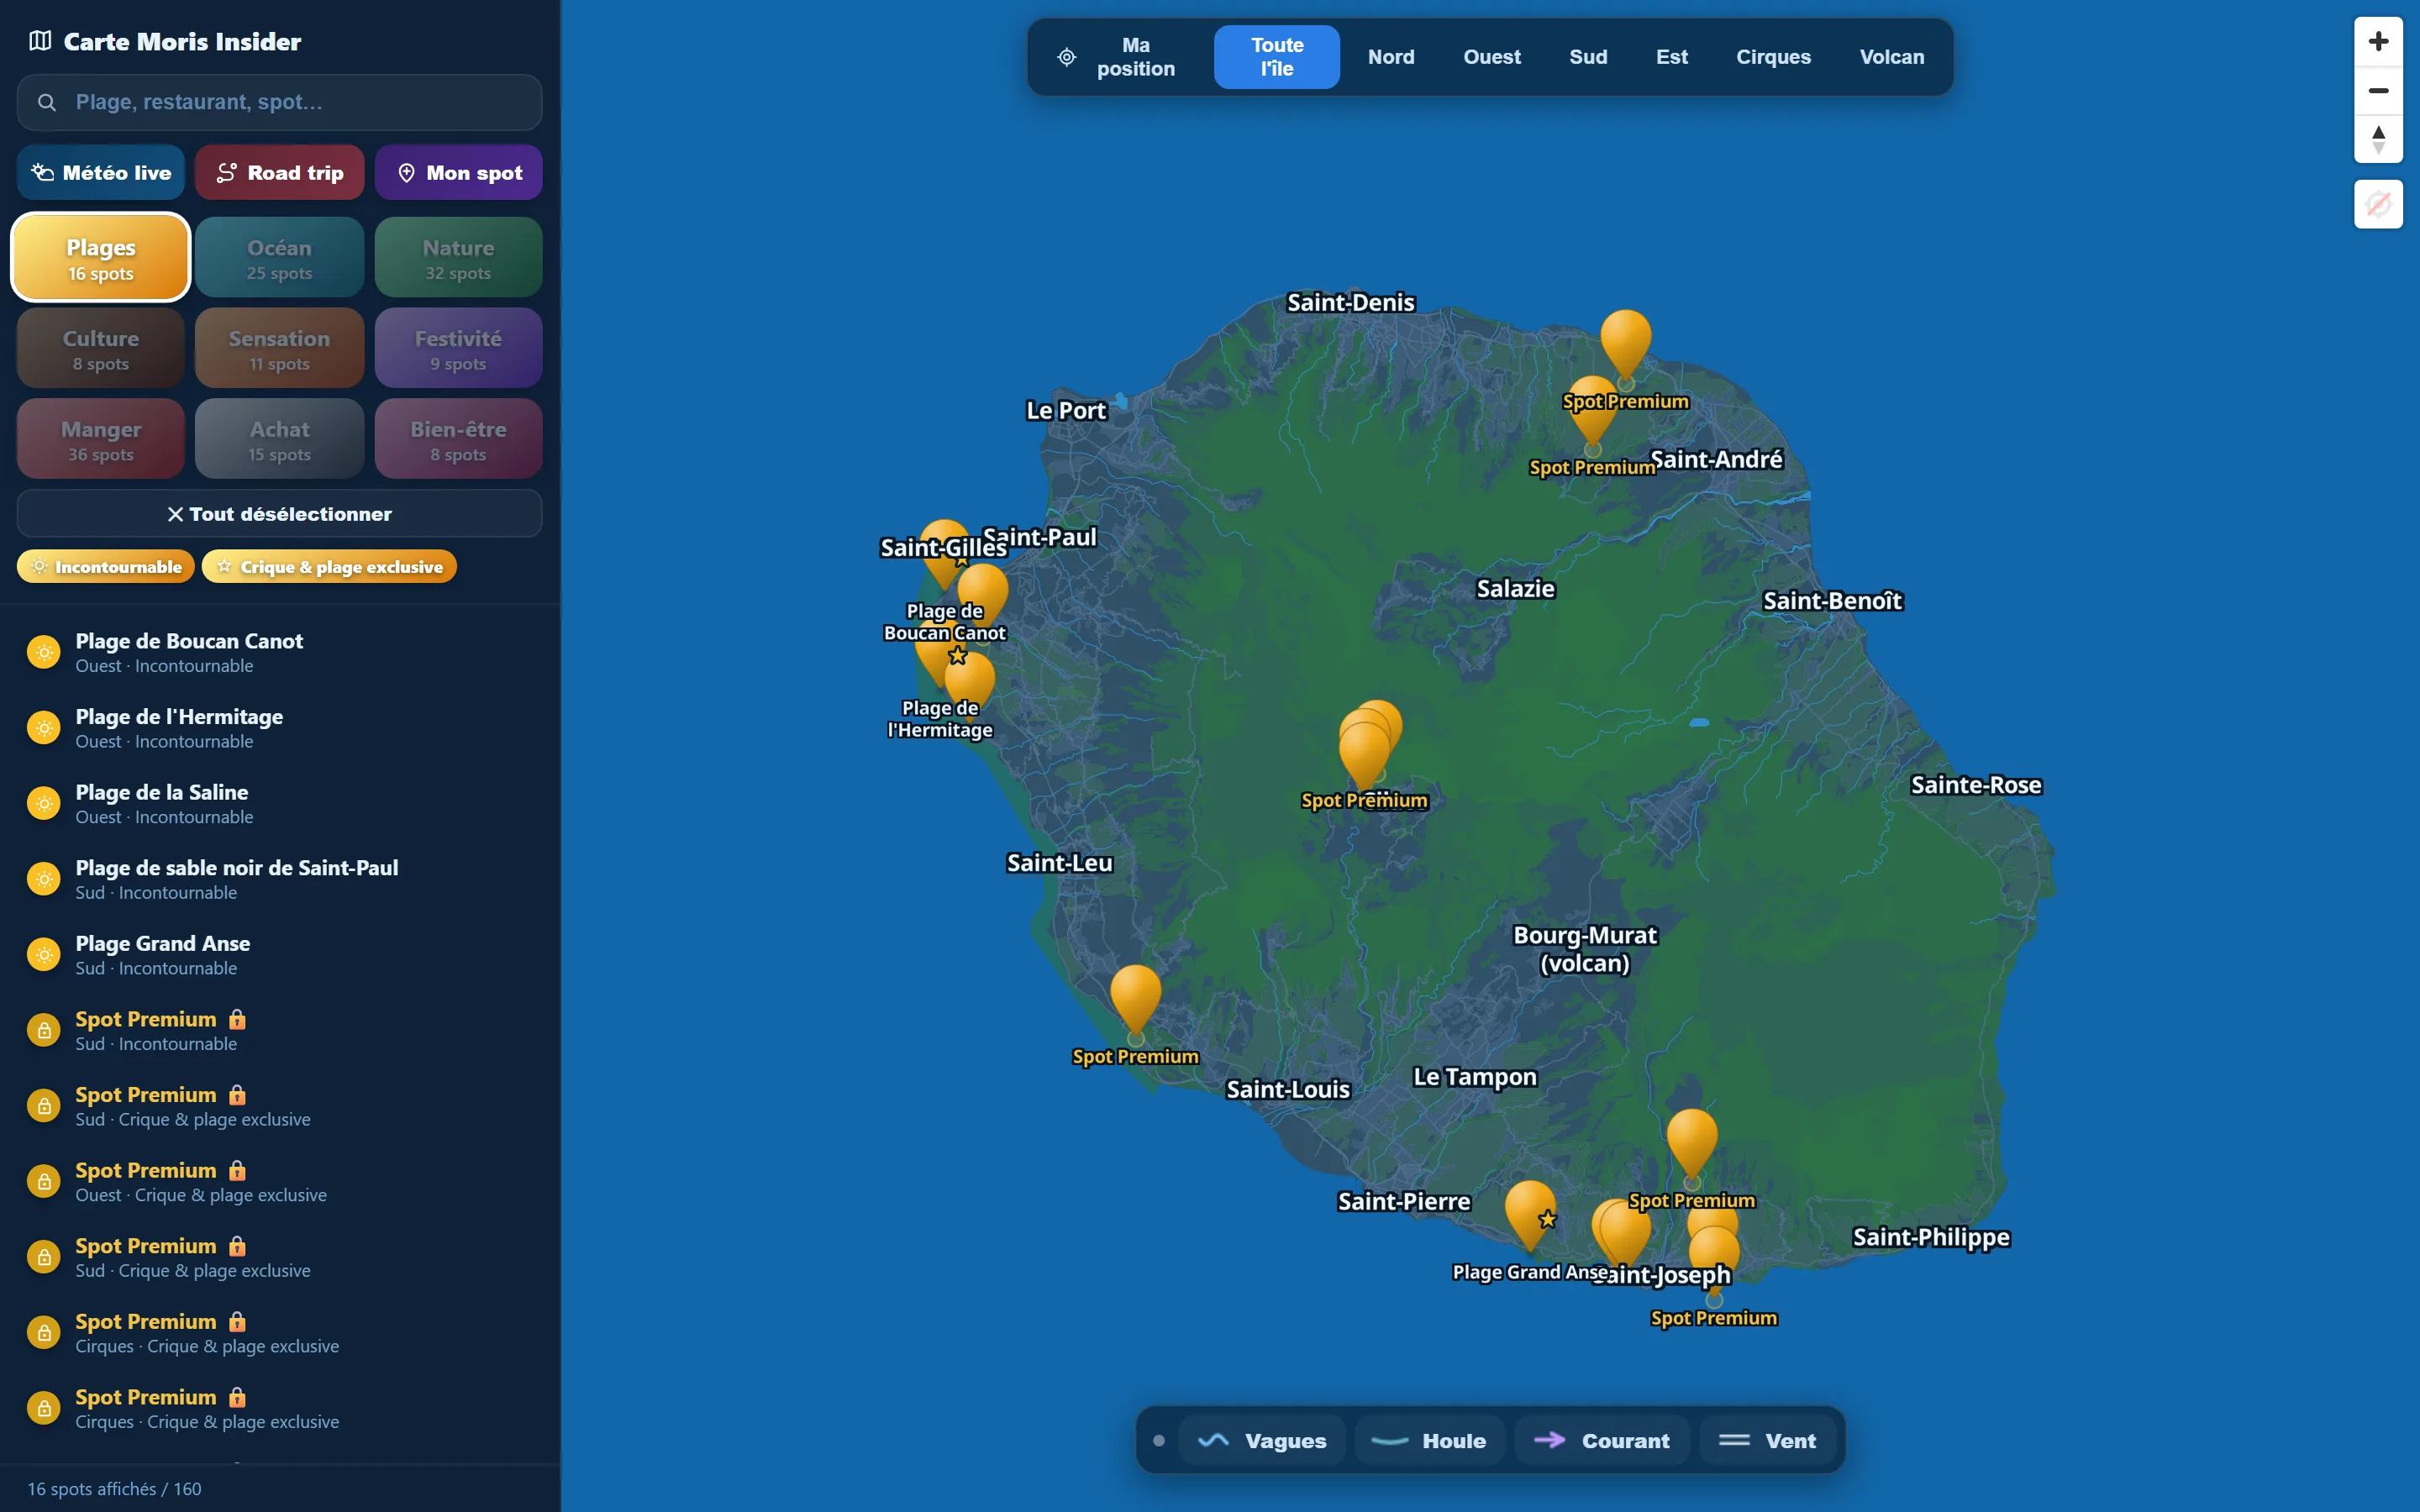This screenshot has height=1512, width=2420.
Task: Focus the Plage, restaurant, spot search field
Action: point(279,102)
